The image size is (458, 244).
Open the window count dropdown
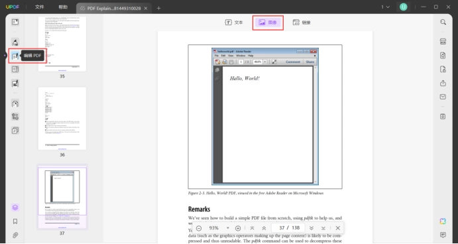(385, 7)
